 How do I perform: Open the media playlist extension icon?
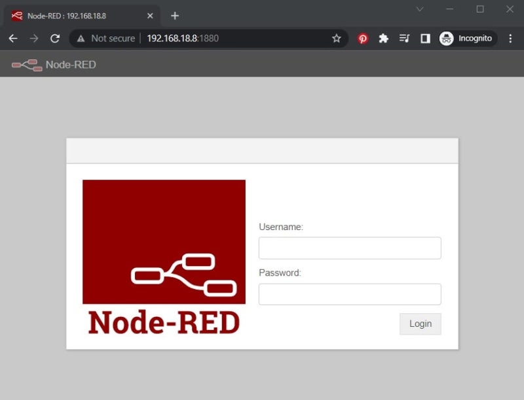404,39
